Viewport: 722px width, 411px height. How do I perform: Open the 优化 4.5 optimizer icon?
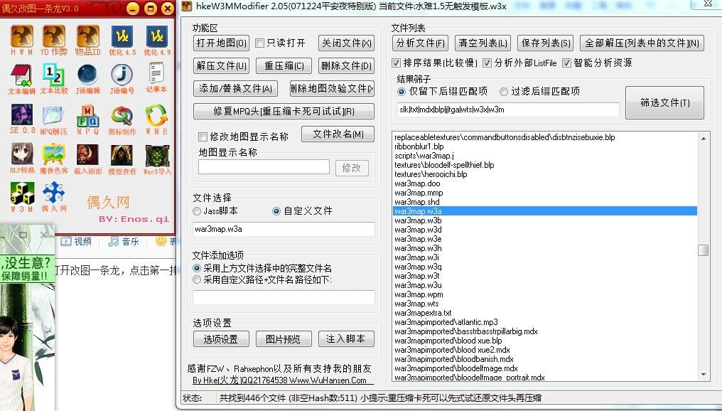point(122,37)
